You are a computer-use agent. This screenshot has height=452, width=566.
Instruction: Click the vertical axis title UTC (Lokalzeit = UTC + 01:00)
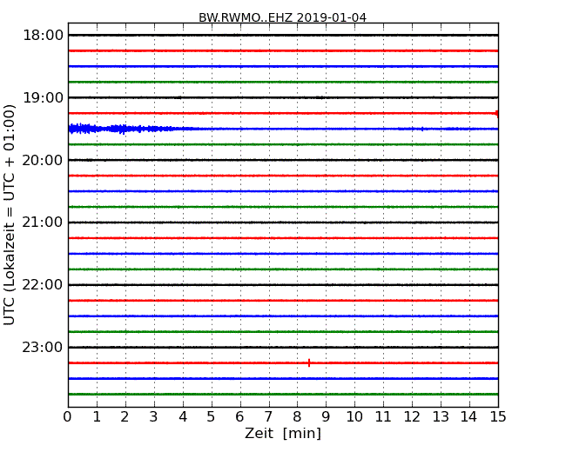[x=9, y=215]
